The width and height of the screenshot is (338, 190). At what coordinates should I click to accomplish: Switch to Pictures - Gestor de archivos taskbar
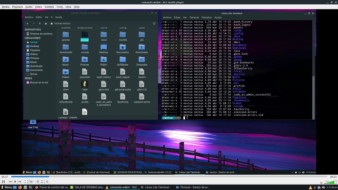[x=193, y=187]
